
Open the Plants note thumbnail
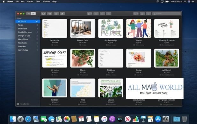coord(83,58)
